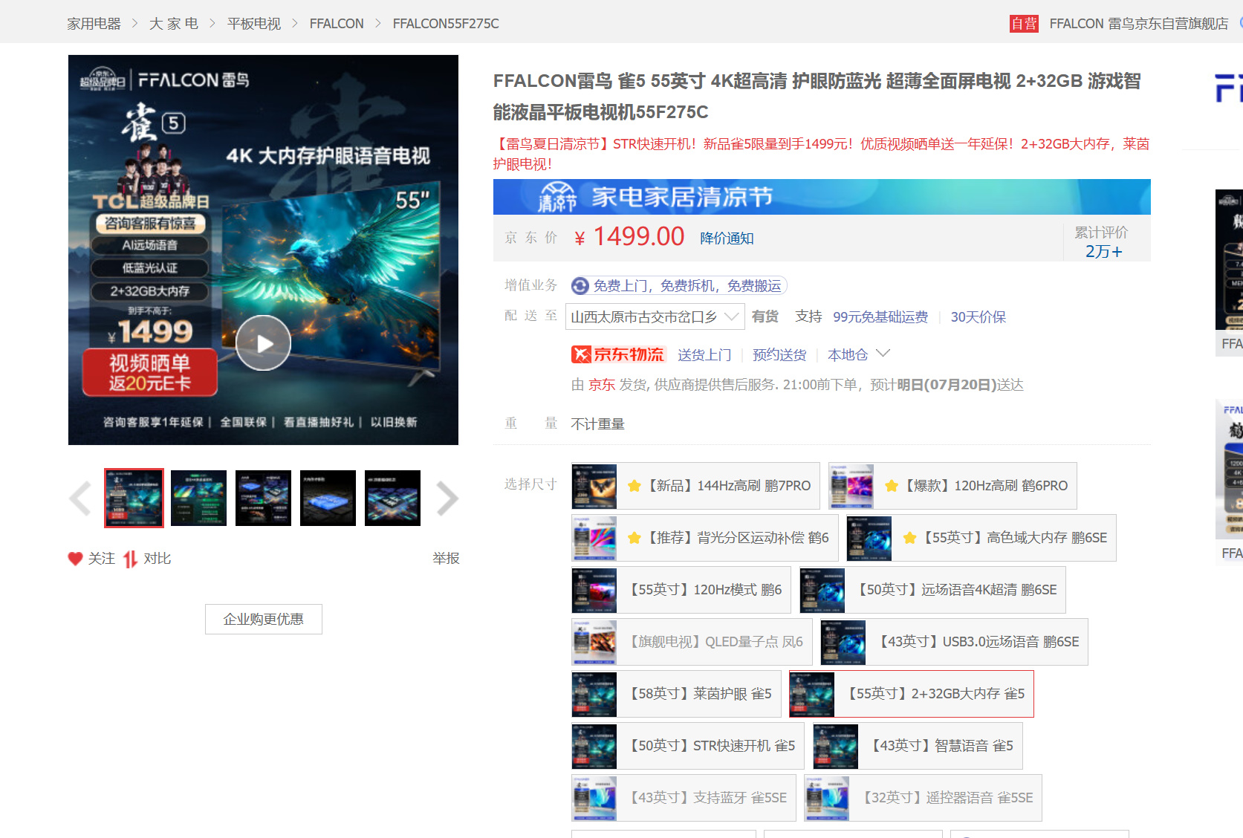Expand the 本地仓 dropdown
1243x838 pixels.
(858, 355)
